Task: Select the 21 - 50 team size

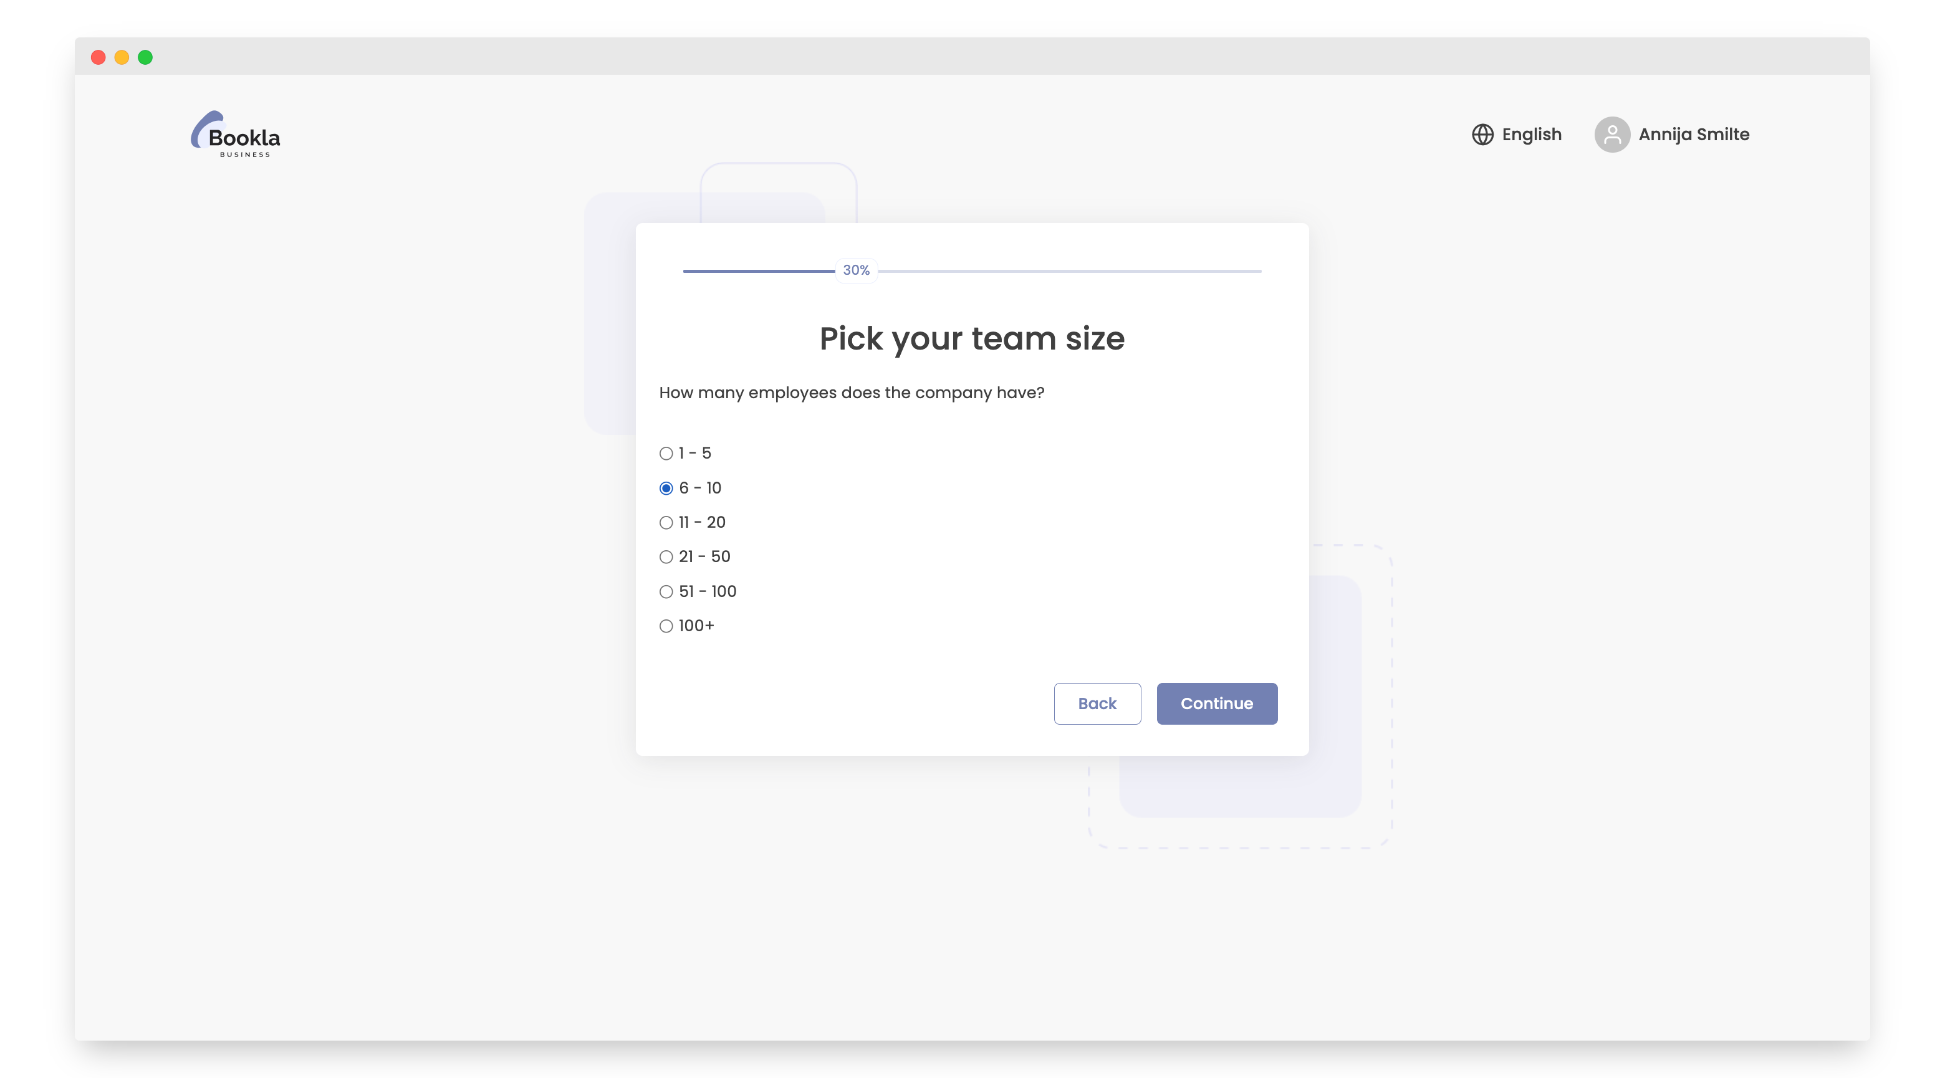Action: click(x=666, y=556)
